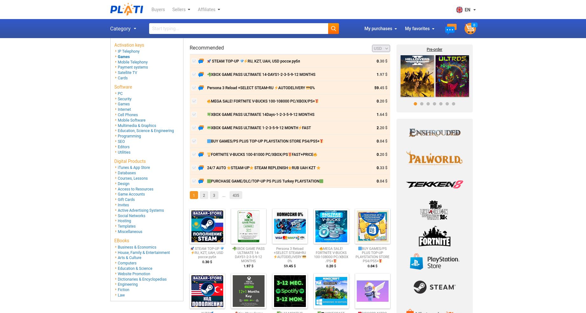Viewport: 586px width, 313px height.
Task: Open the Buyers menu item
Action: [x=158, y=10]
